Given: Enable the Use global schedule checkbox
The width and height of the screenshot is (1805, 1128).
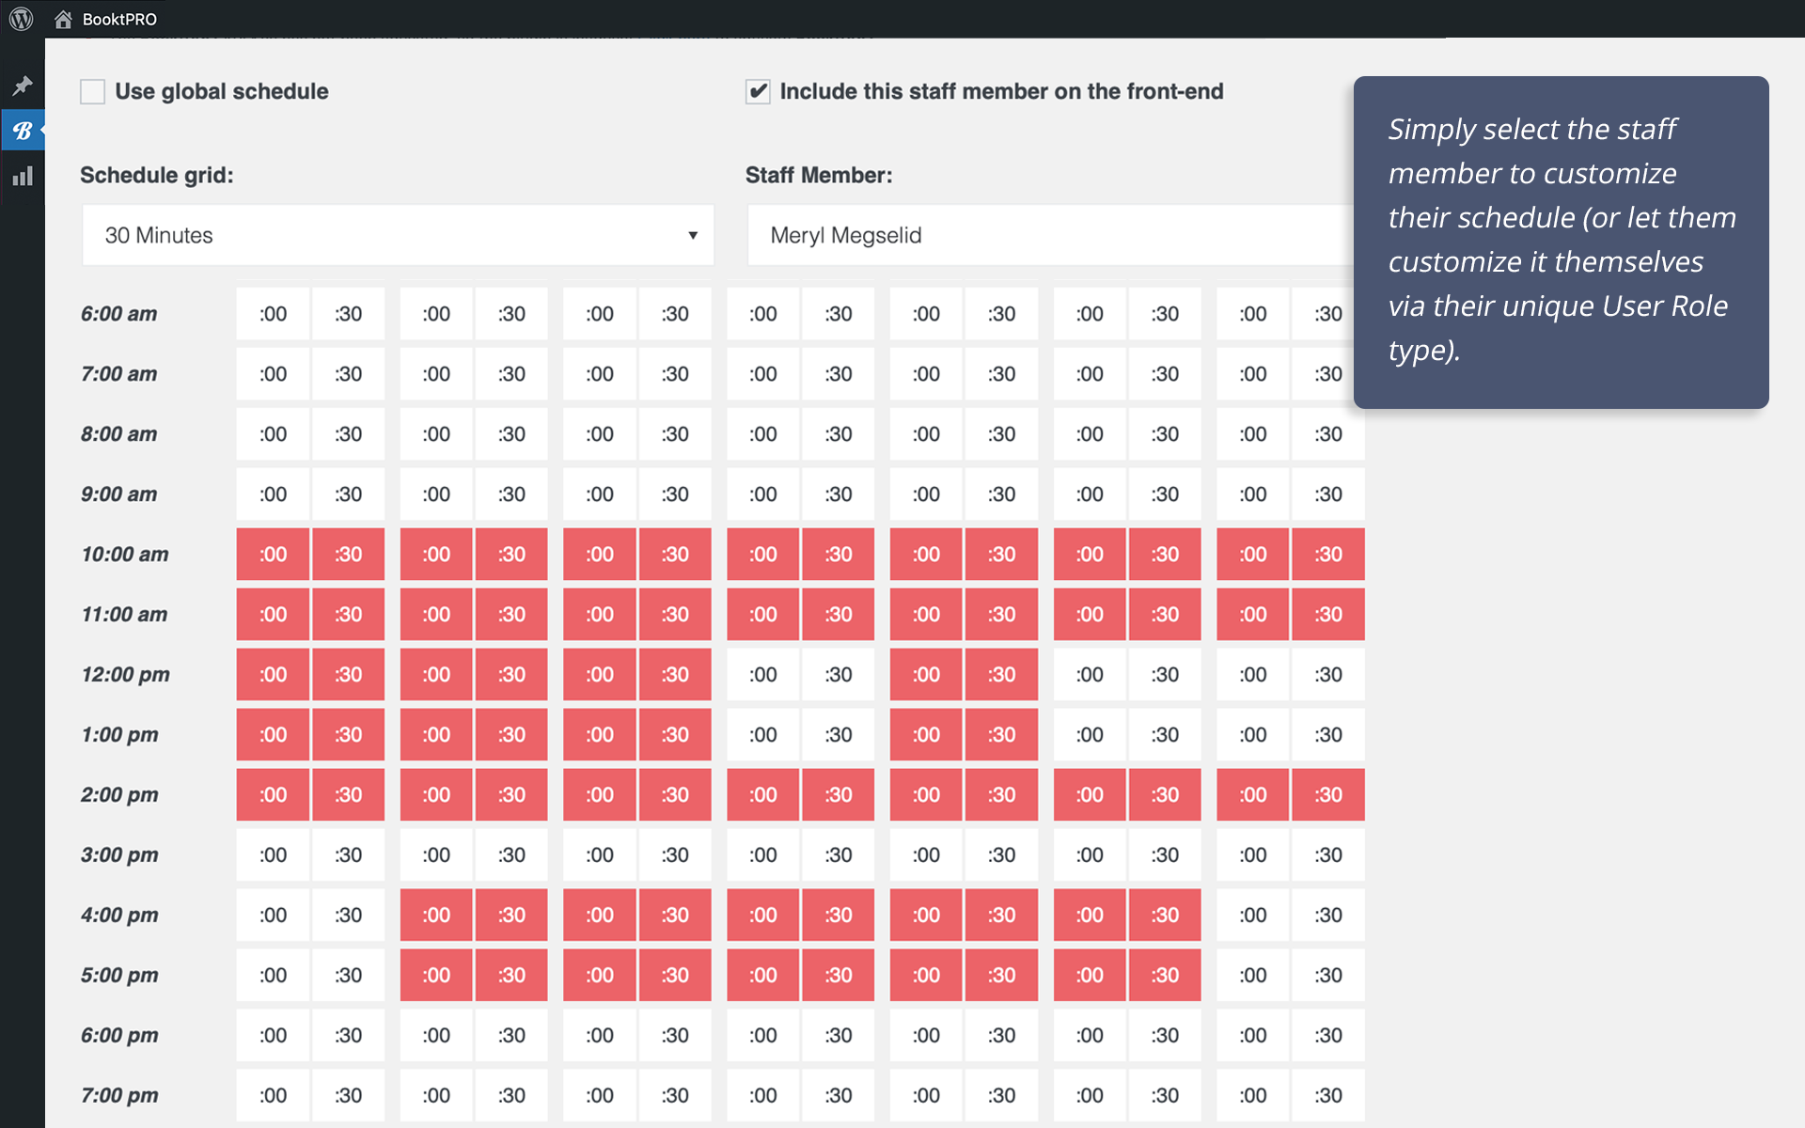Looking at the screenshot, I should pos(92,91).
